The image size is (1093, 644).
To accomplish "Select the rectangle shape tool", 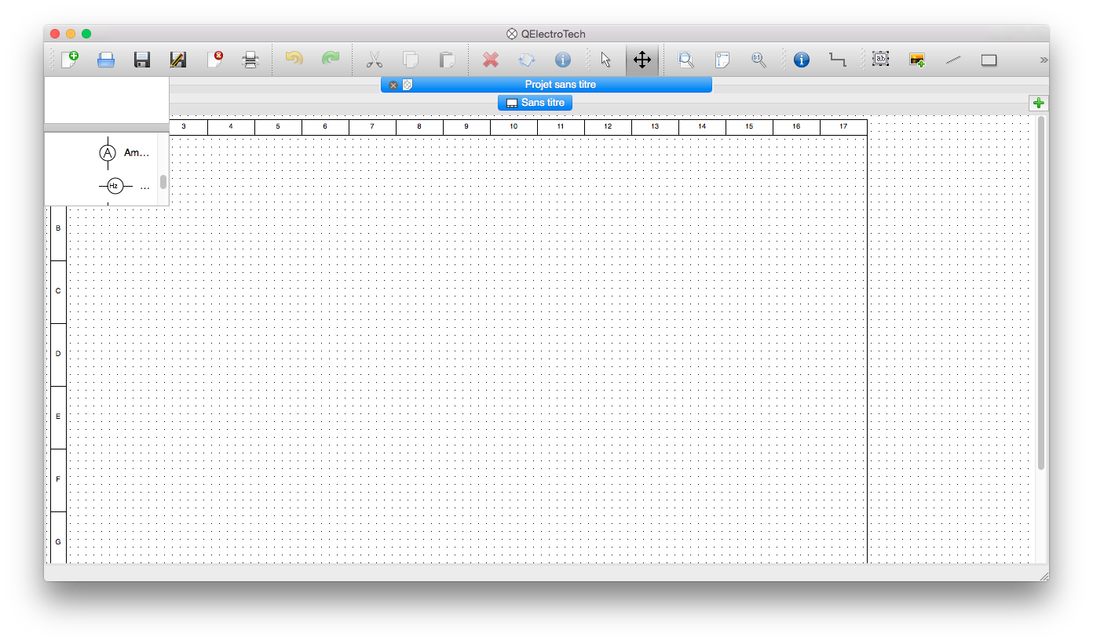I will coord(989,60).
